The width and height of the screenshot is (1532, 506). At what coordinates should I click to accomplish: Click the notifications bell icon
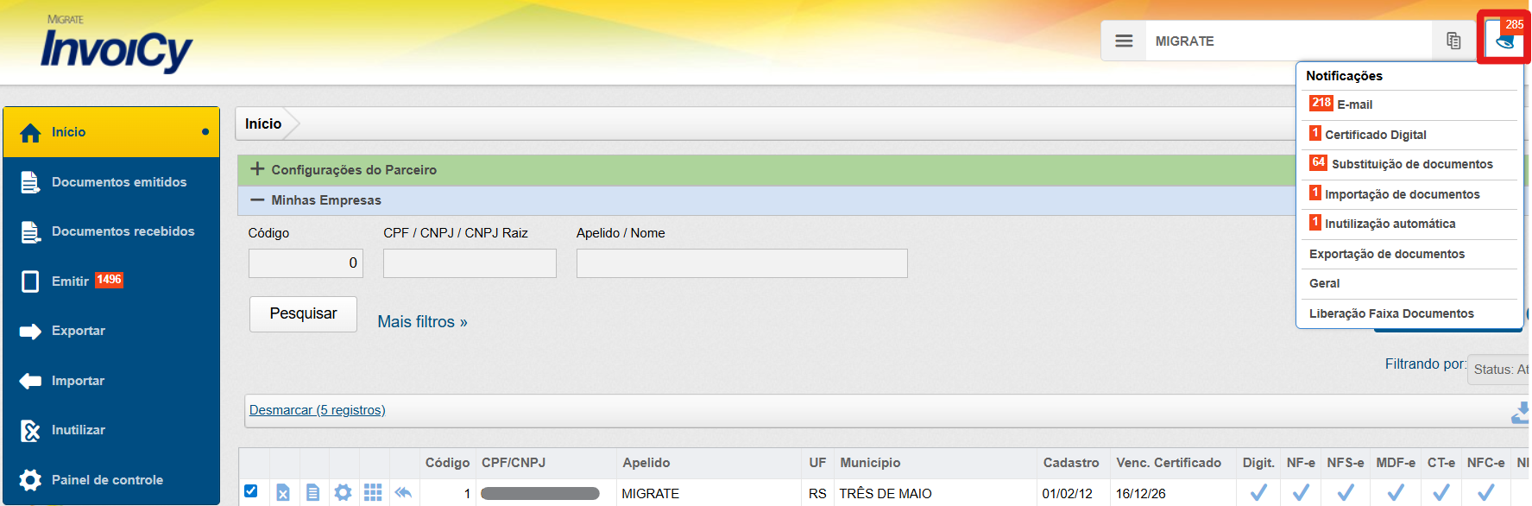pos(1504,40)
